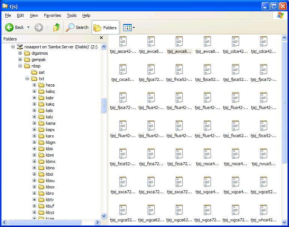Click the tjsj window title bar folder icon
The height and width of the screenshot is (227, 289).
tap(5, 6)
